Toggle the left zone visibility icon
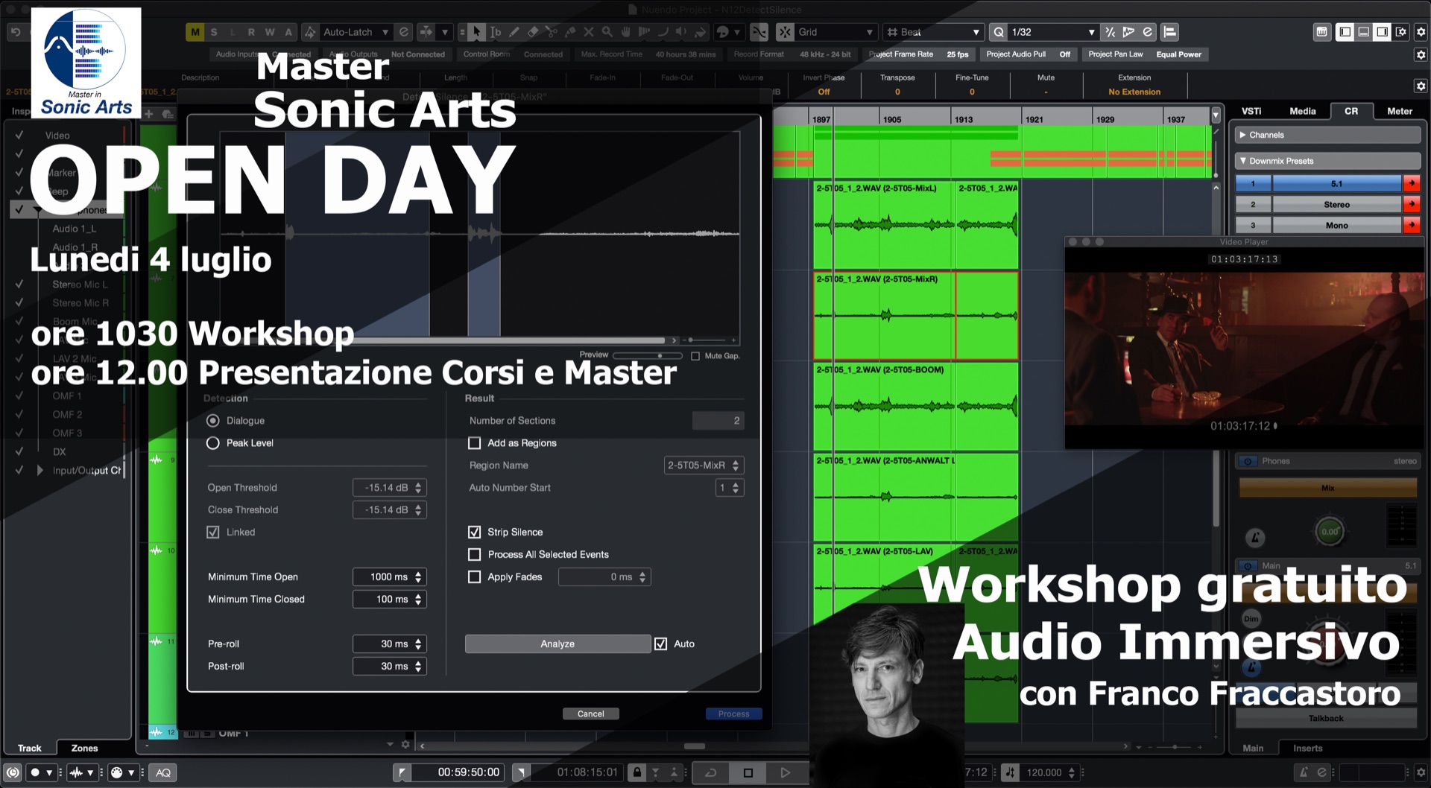This screenshot has width=1431, height=788. coord(1345,32)
